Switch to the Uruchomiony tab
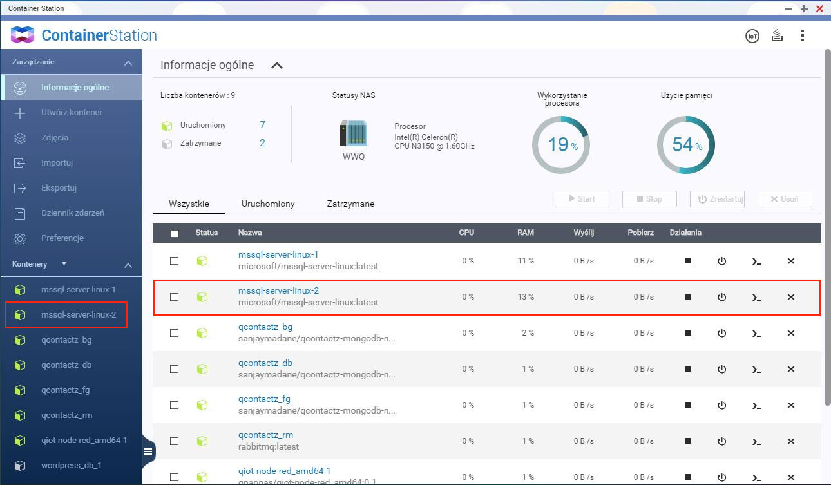 pos(268,204)
